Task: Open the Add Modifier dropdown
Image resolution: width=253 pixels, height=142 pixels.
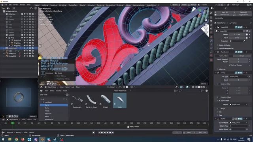Action: (x=233, y=18)
